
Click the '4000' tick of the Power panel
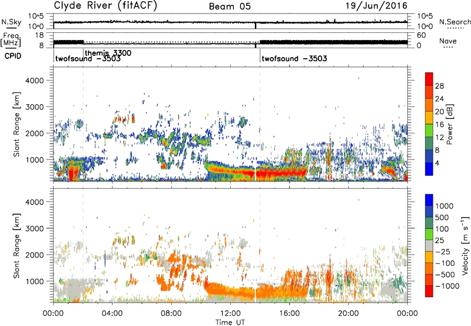click(35, 81)
